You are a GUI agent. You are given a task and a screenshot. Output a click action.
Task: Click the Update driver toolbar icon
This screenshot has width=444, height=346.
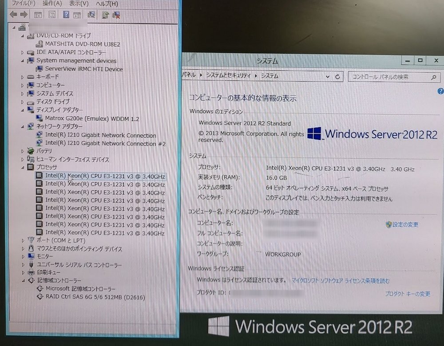(x=106, y=15)
